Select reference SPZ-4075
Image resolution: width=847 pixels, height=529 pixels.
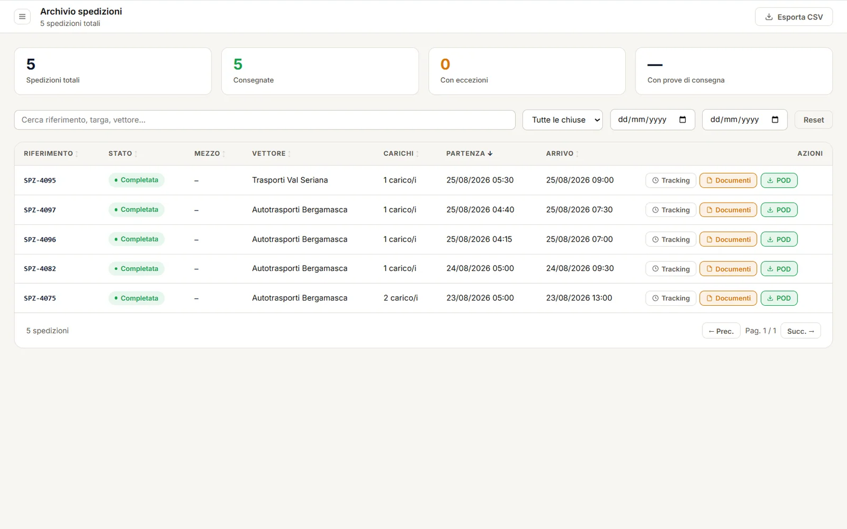click(40, 298)
